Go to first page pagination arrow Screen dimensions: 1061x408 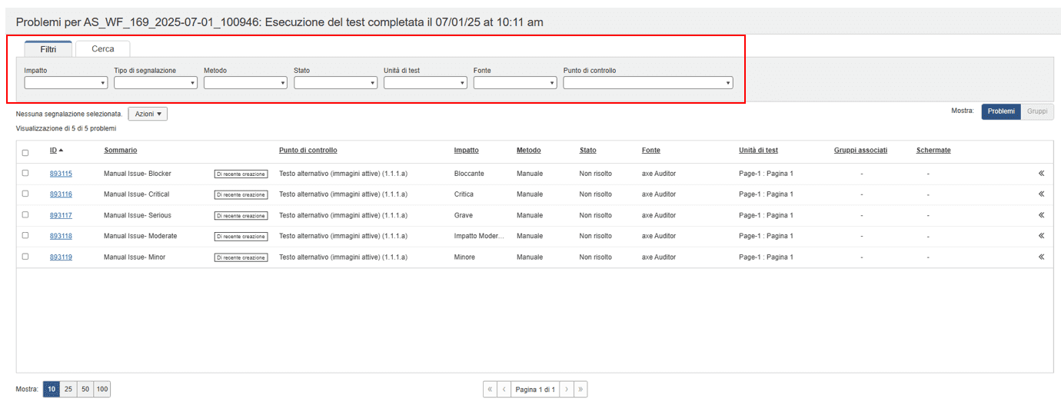pos(490,390)
